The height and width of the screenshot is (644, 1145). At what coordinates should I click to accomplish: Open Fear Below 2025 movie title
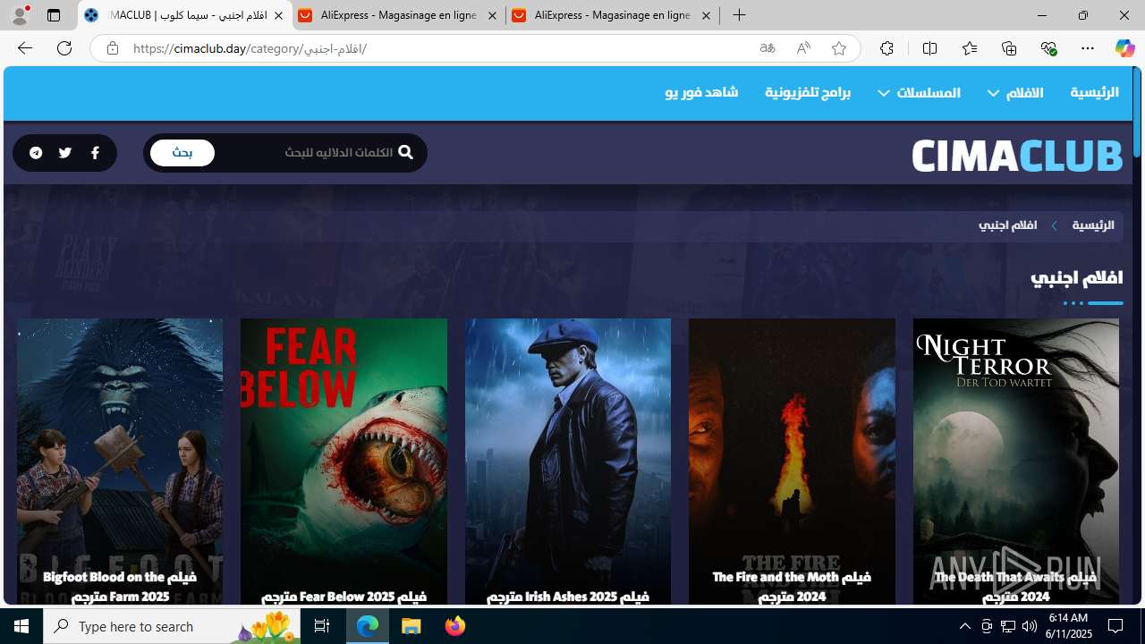coord(343,596)
